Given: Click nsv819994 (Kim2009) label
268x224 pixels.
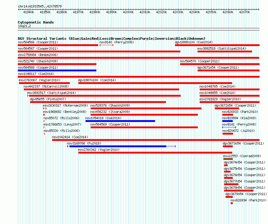Looking at the screenshot, I should tap(239, 118).
